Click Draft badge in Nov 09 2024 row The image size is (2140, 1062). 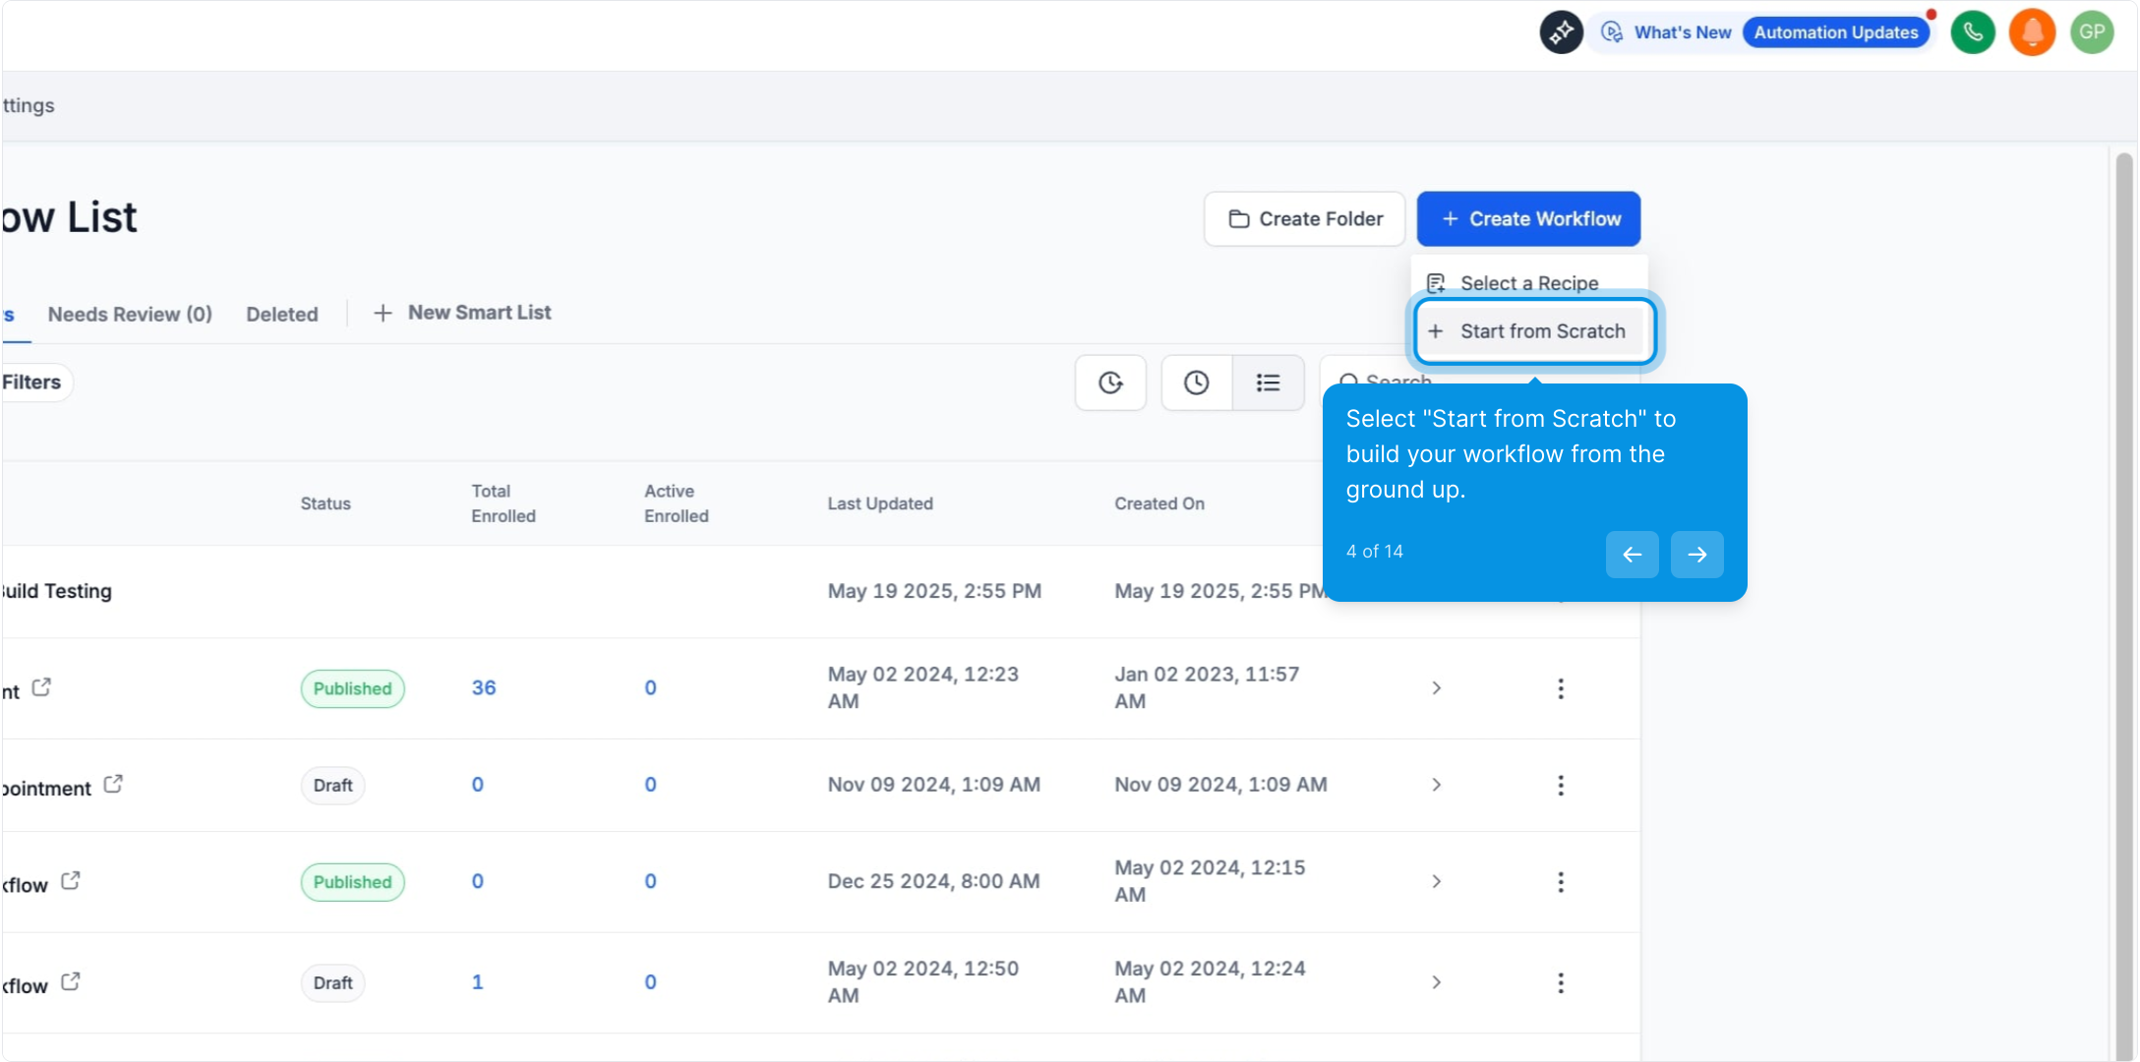coord(332,786)
